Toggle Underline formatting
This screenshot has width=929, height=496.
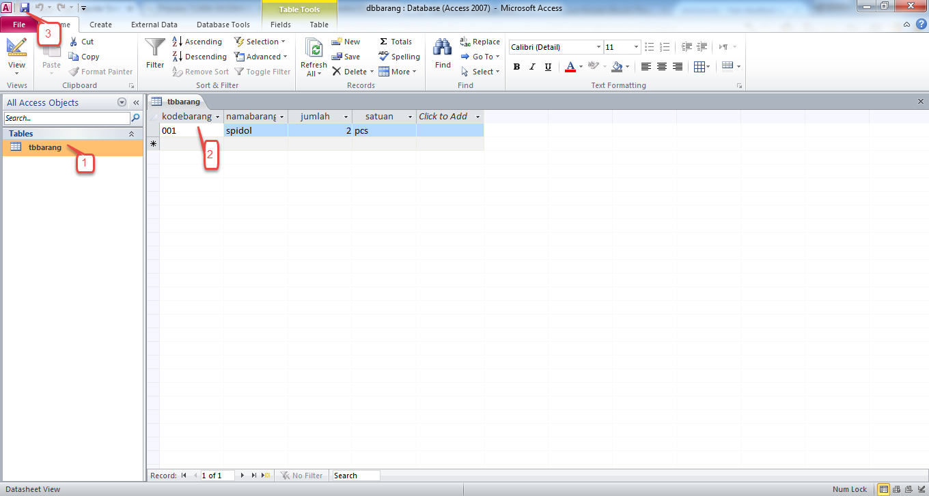pyautogui.click(x=548, y=66)
